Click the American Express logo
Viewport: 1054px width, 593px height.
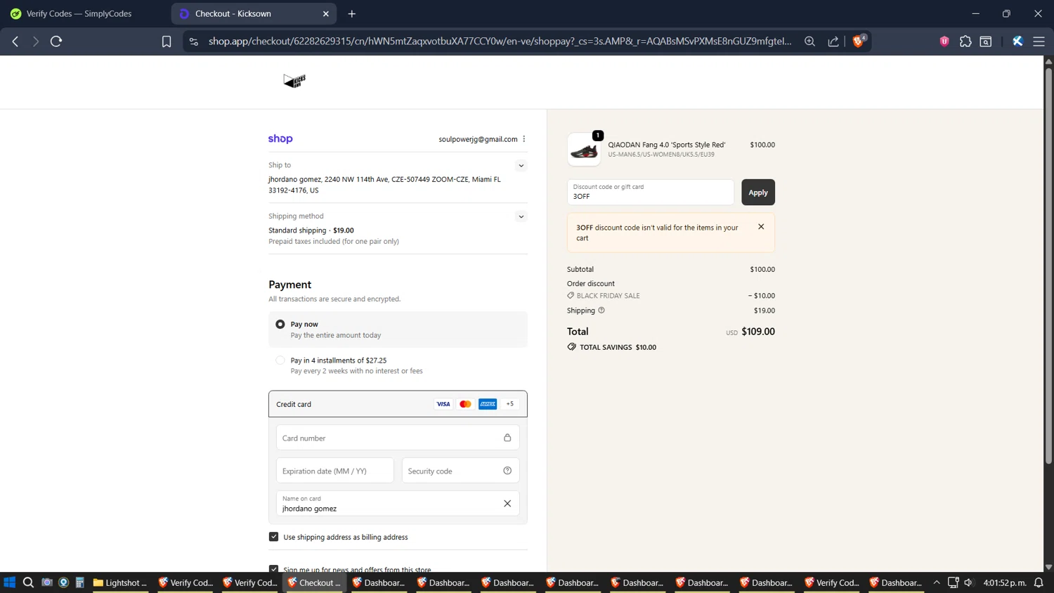488,404
